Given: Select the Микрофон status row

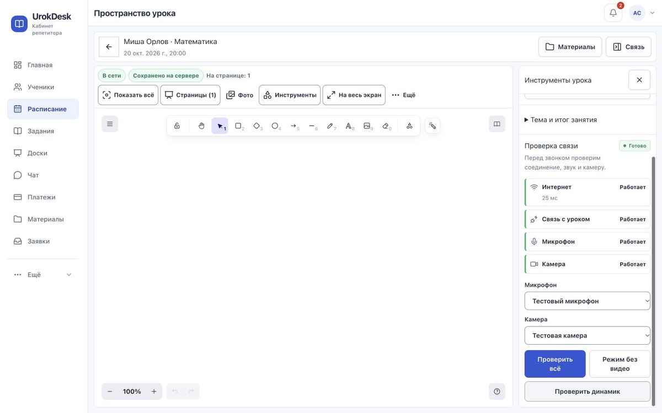Looking at the screenshot, I should pos(588,242).
